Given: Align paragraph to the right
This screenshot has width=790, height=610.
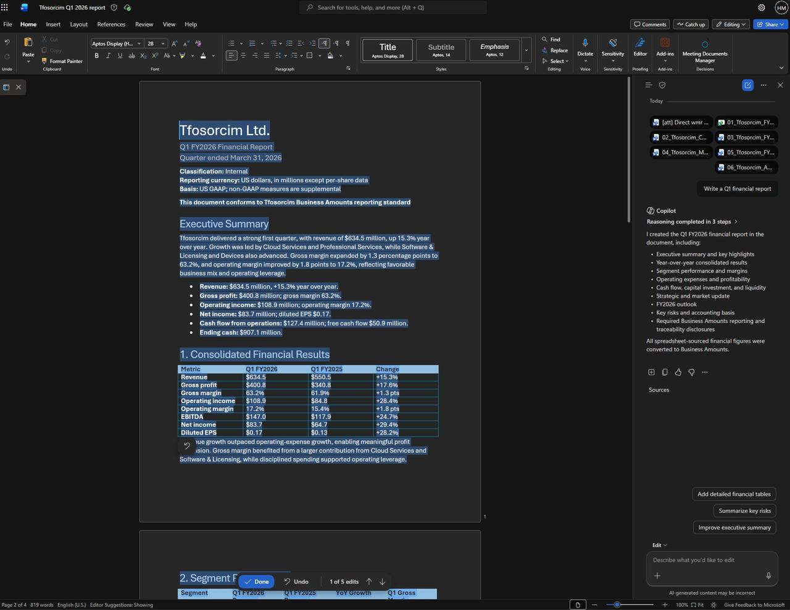Looking at the screenshot, I should coord(255,56).
